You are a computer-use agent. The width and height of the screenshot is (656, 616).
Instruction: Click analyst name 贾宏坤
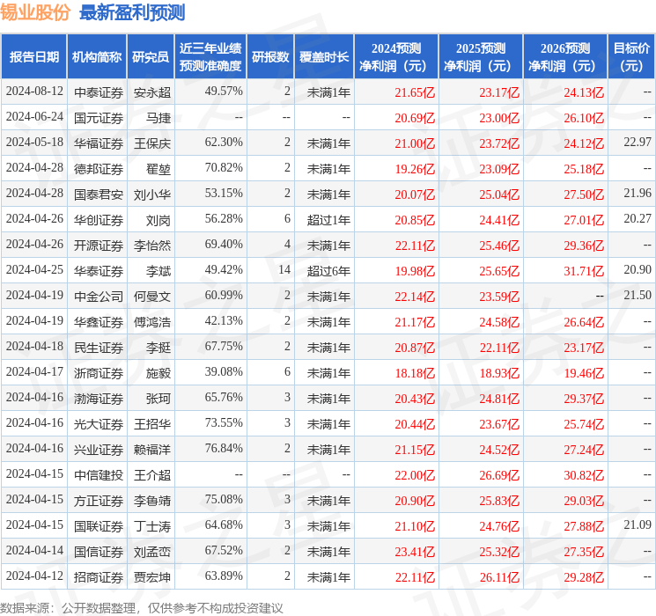pyautogui.click(x=152, y=577)
